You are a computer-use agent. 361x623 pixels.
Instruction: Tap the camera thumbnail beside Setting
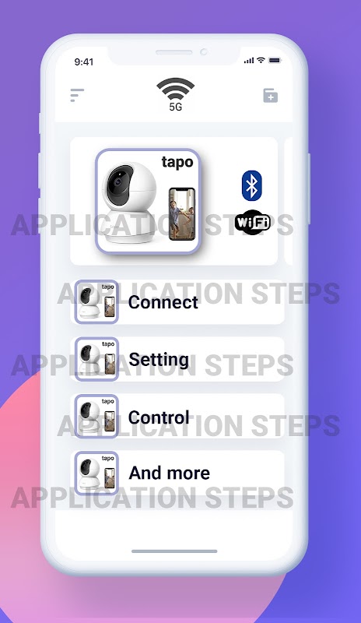[96, 359]
